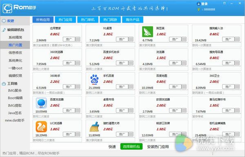The image size is (245, 157).
Task: Open the list icon on 豌豆荚 card
Action: [x=184, y=39]
